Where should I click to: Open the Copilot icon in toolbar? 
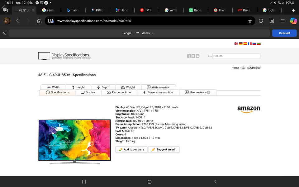point(293,21)
